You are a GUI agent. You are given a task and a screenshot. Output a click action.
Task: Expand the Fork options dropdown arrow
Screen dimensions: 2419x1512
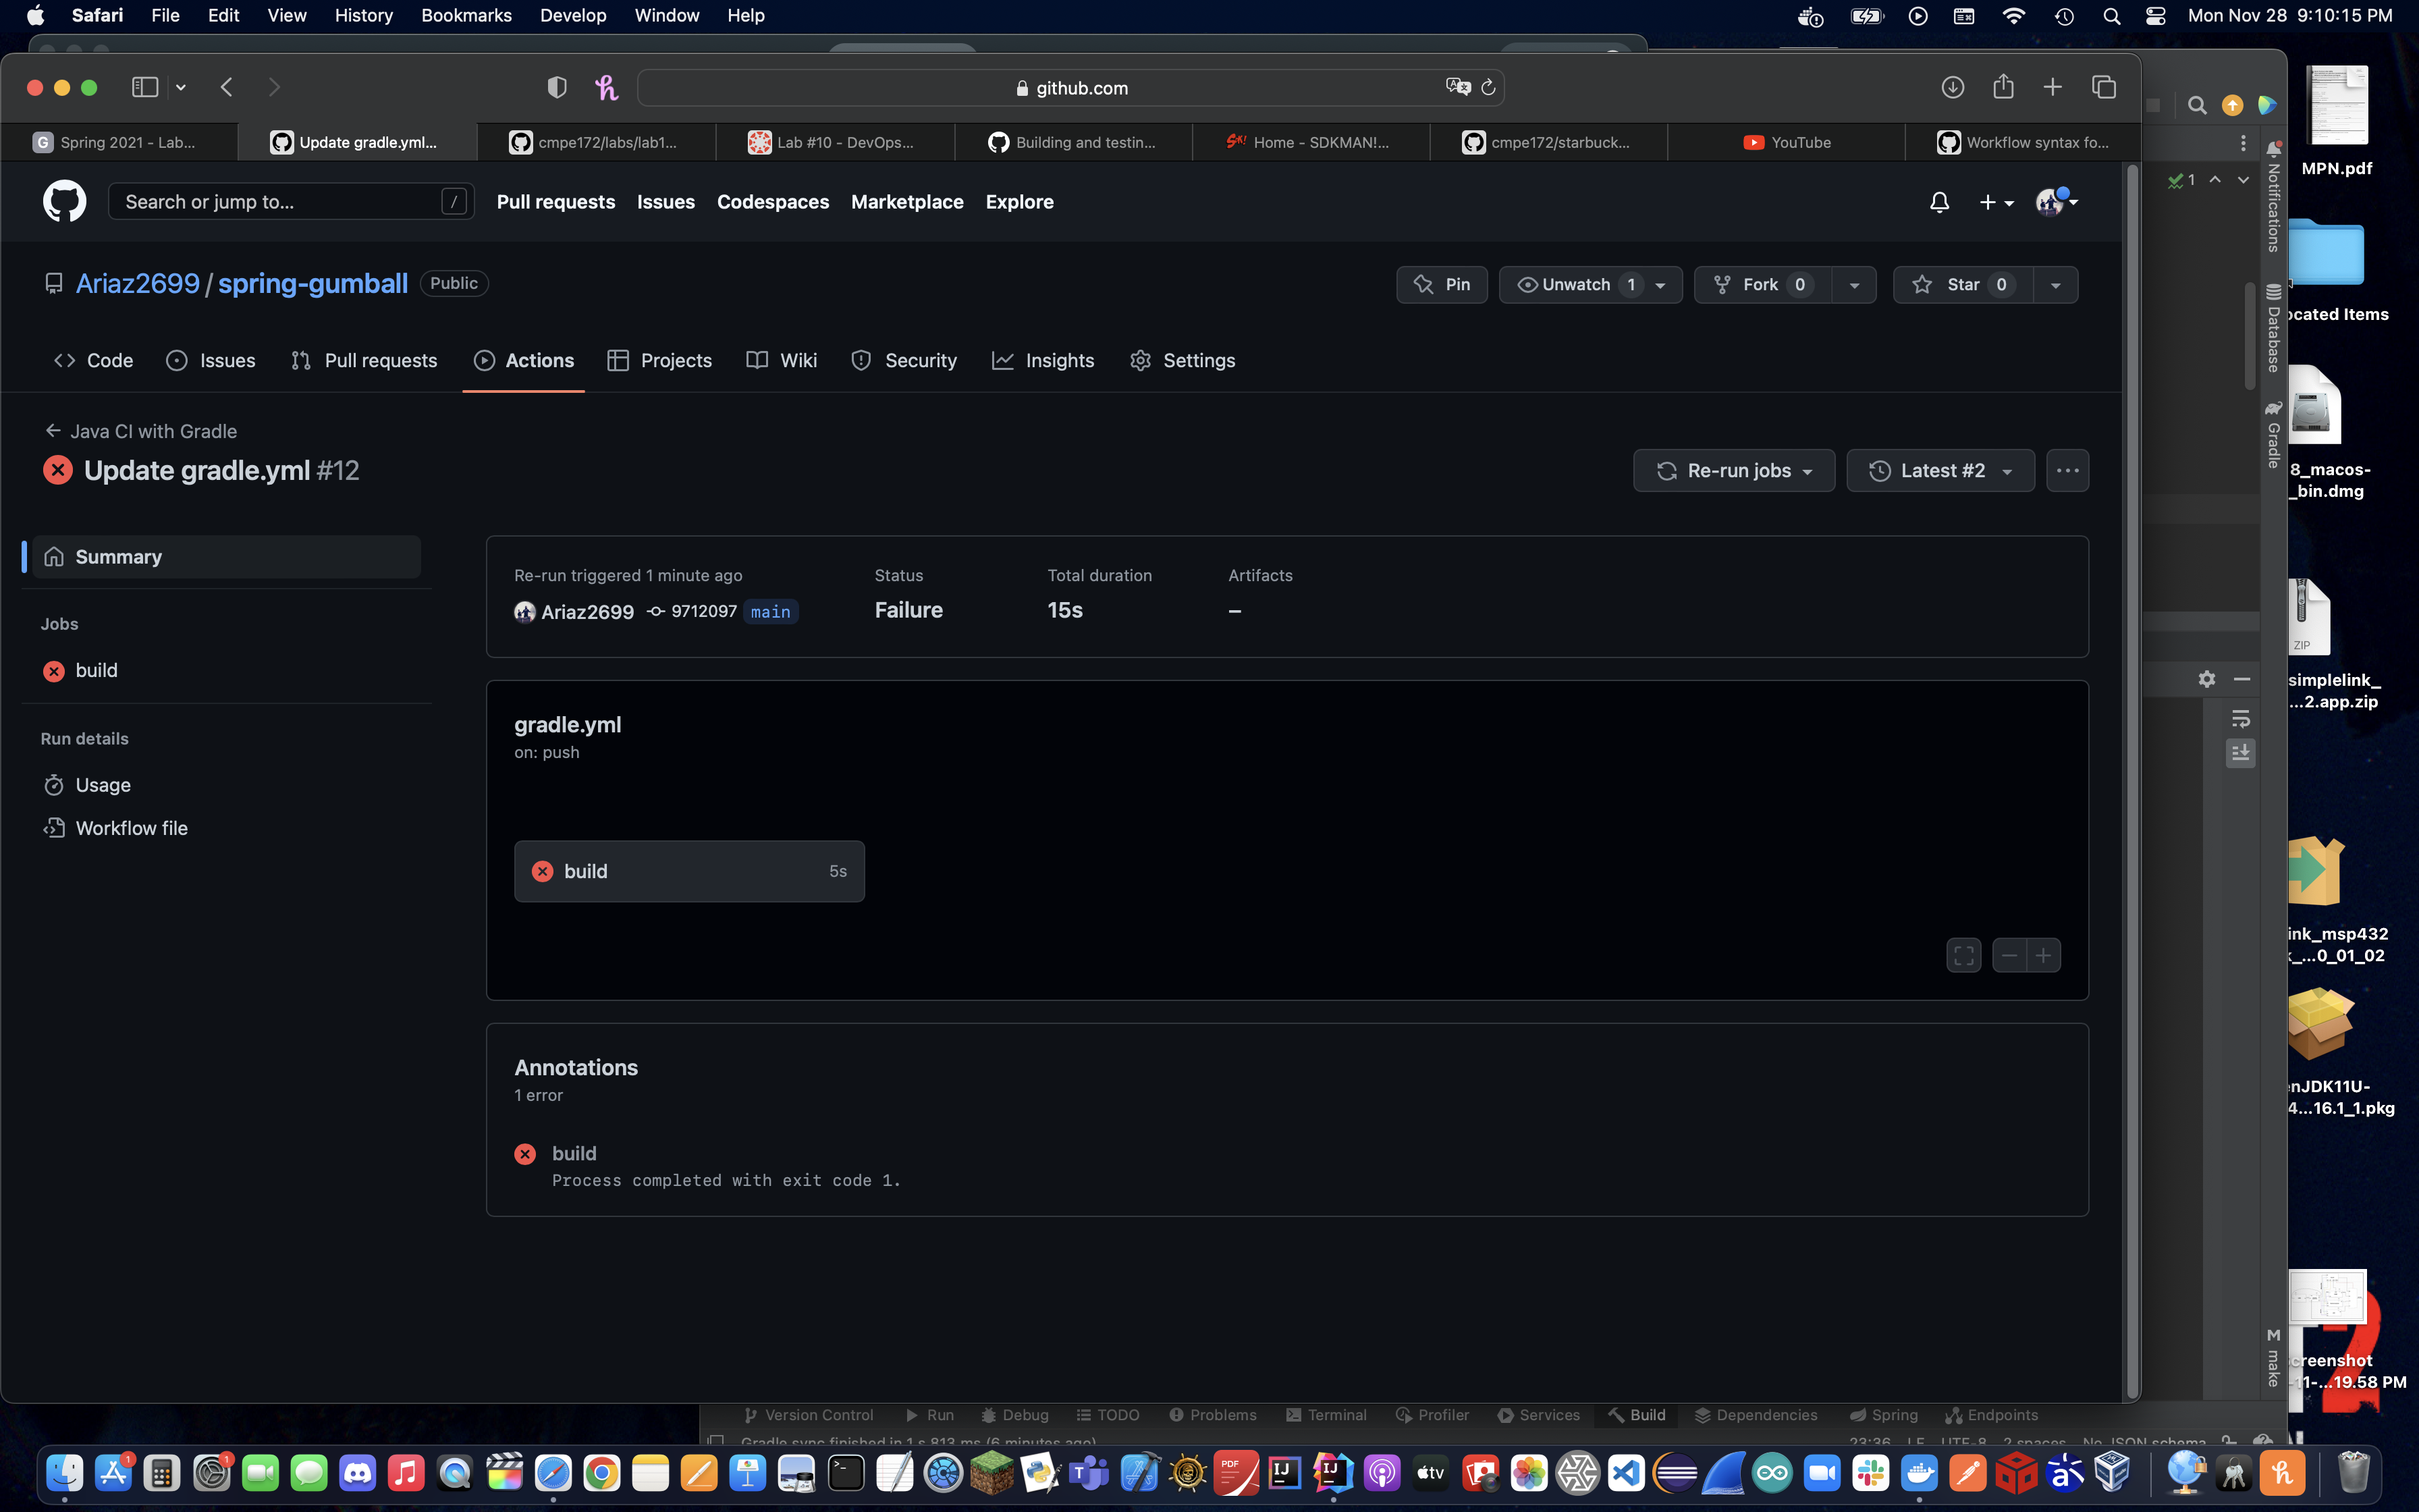coord(1854,285)
